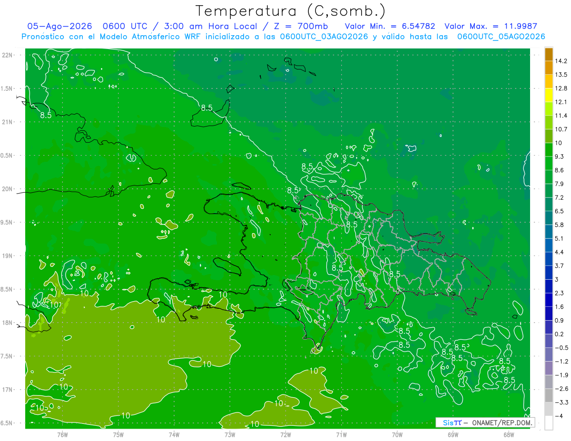Click legend value '13.5'

click(561, 74)
